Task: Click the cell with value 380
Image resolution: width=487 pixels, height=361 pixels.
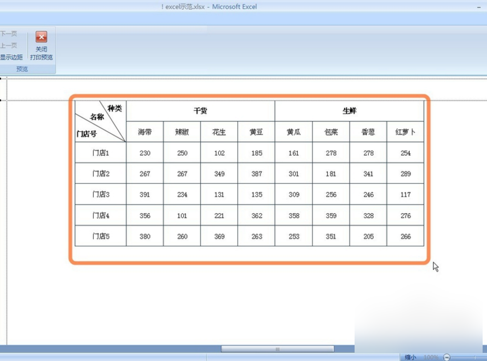Action: pos(145,236)
